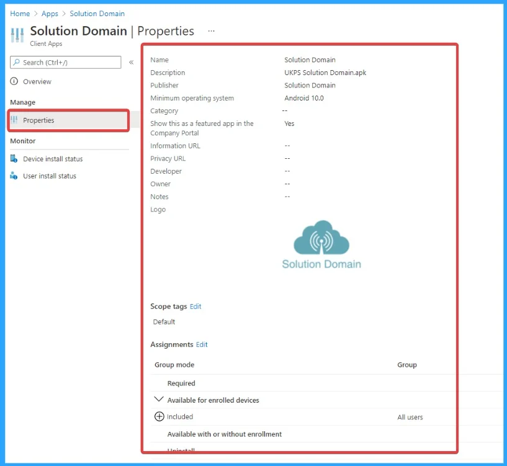Click the Minimum operating system label

coord(192,98)
